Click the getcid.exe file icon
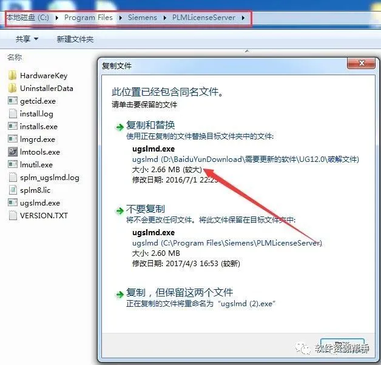This screenshot has height=365, width=381. [x=12, y=101]
